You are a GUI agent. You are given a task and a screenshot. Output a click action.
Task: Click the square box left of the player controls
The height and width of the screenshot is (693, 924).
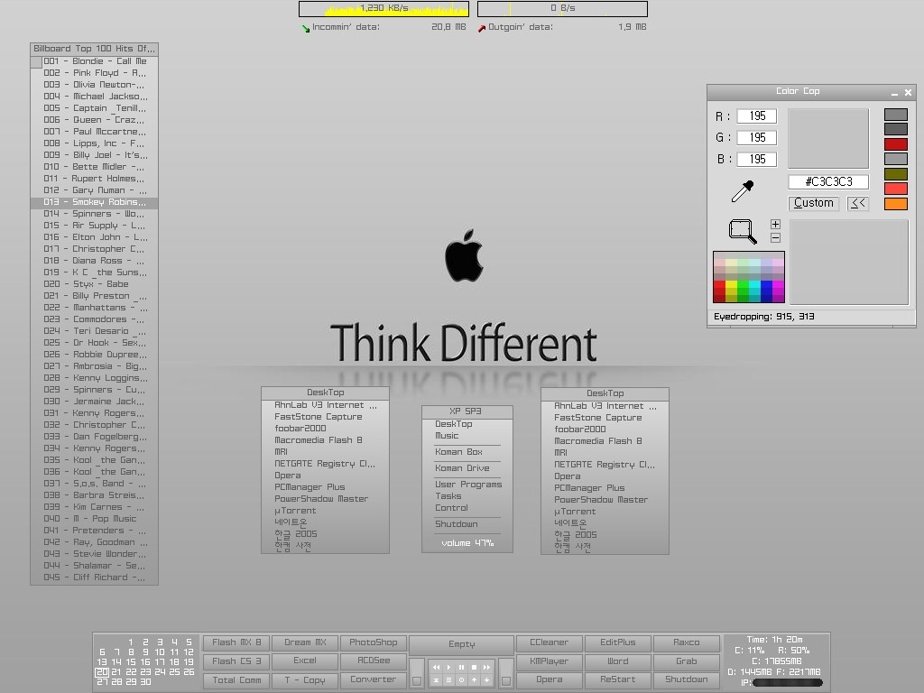[417, 681]
